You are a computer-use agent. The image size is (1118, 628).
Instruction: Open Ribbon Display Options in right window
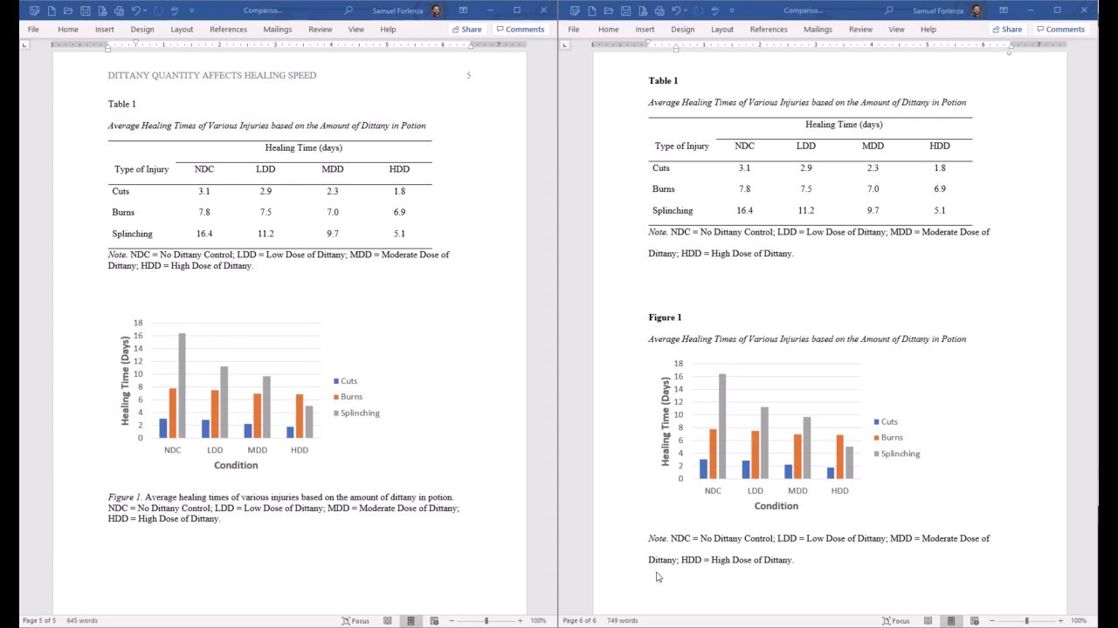click(x=1004, y=10)
